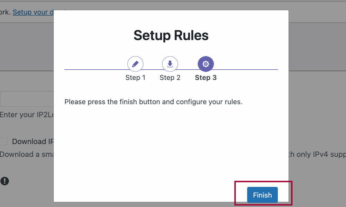346x207 pixels.
Task: Click the "Please press the finish button" message
Action: click(153, 102)
